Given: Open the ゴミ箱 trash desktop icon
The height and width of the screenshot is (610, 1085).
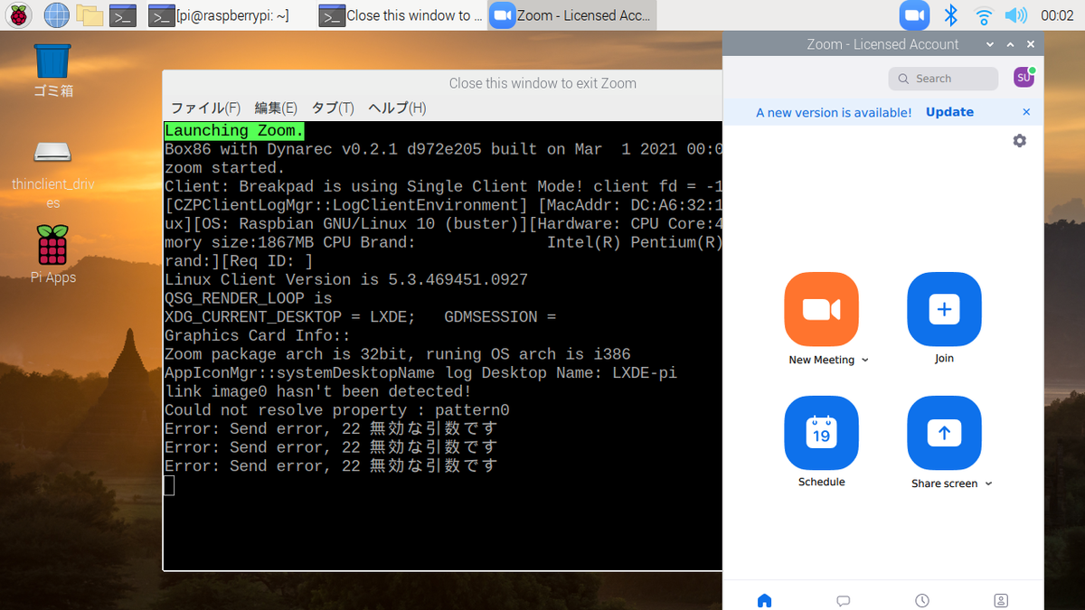Looking at the screenshot, I should [x=52, y=70].
